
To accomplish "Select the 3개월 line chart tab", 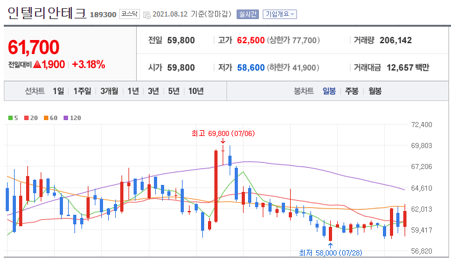I will (x=109, y=91).
